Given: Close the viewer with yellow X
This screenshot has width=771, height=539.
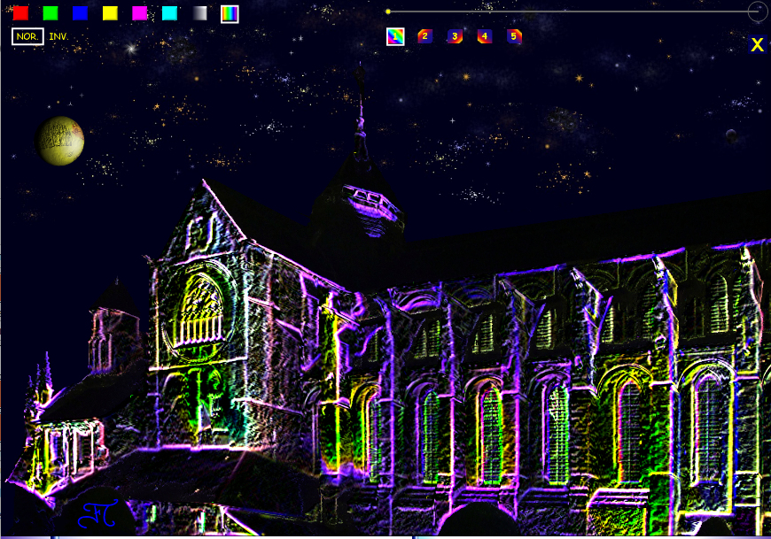Looking at the screenshot, I should [x=757, y=44].
